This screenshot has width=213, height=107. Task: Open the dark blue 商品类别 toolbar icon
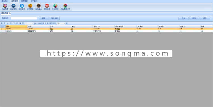pyautogui.click(x=13, y=6)
